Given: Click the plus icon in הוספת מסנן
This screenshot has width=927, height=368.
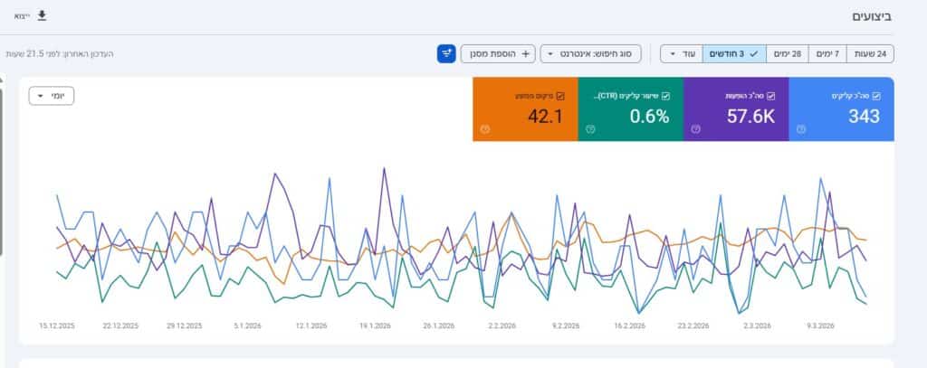Looking at the screenshot, I should pos(526,54).
